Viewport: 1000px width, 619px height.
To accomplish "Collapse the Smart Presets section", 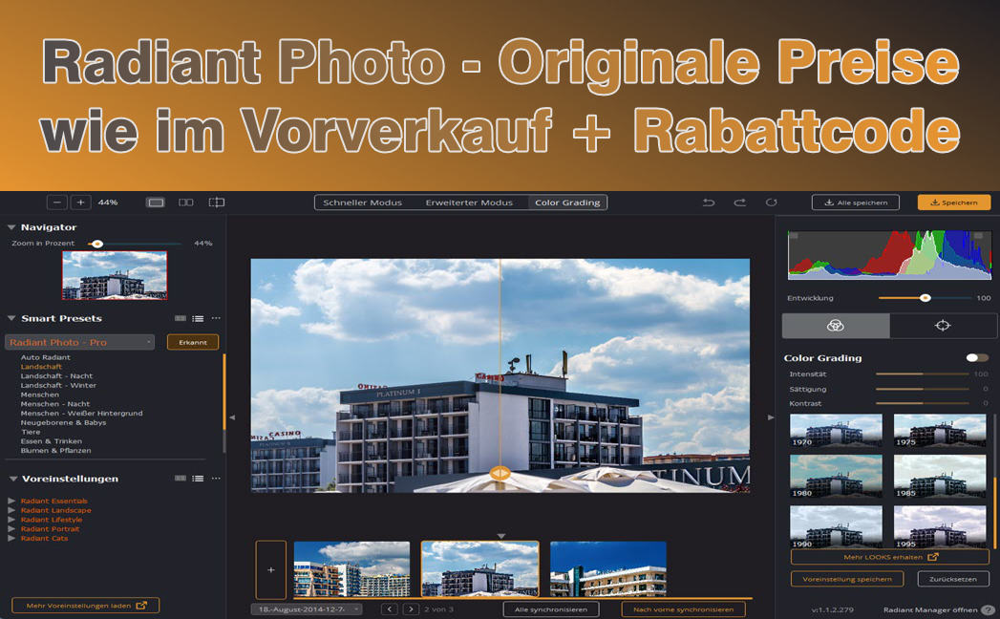I will (11, 318).
